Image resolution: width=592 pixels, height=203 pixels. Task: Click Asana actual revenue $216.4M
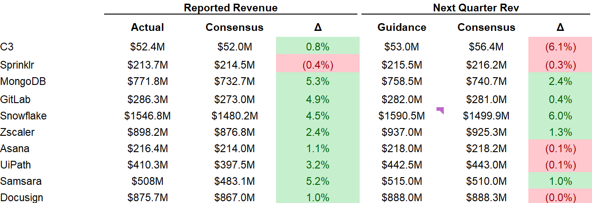(x=147, y=149)
